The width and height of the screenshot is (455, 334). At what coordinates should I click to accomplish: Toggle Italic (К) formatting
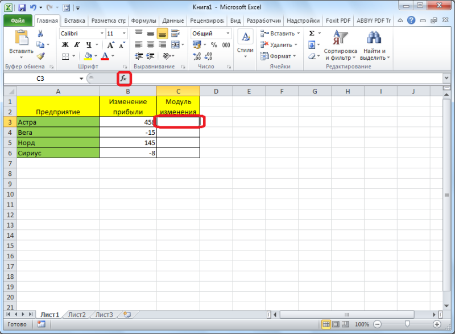(x=77, y=45)
